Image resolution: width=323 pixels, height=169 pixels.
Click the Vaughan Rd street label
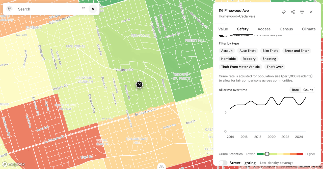click(x=124, y=70)
